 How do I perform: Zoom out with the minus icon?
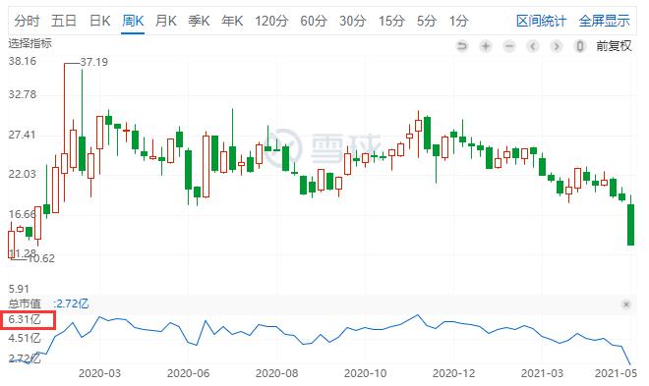[509, 46]
